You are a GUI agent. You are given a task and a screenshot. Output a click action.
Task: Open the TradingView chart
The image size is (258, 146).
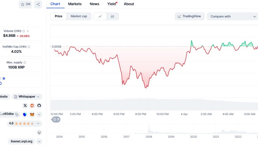(x=190, y=16)
